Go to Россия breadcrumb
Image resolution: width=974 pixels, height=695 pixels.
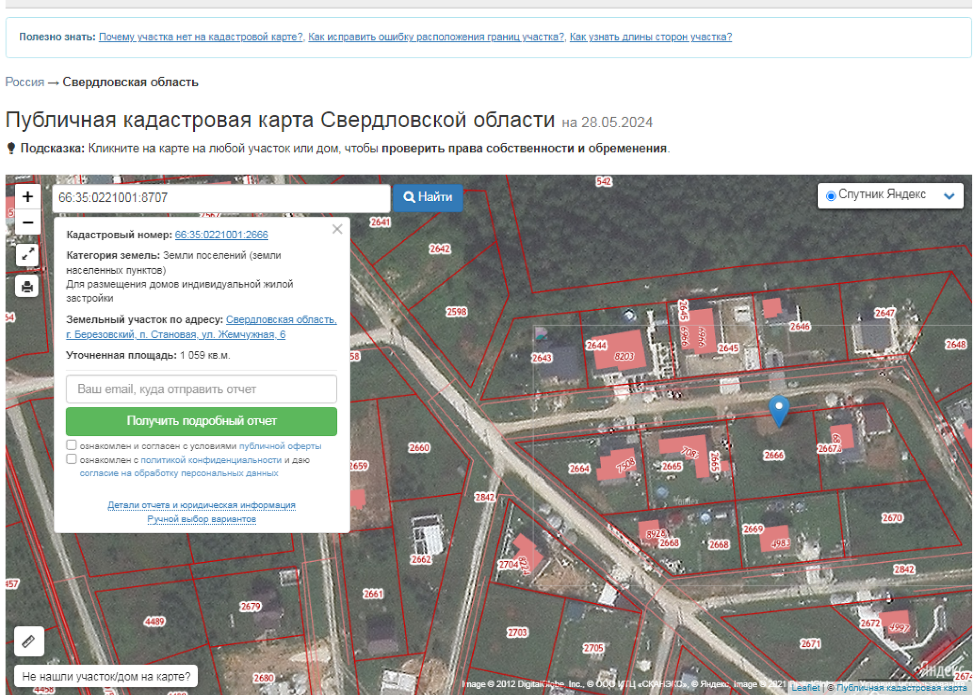coord(24,82)
